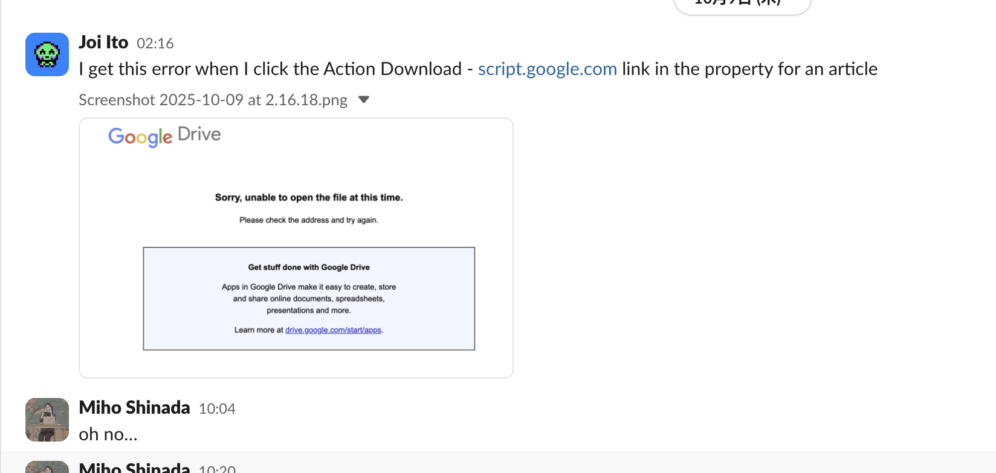Image resolution: width=996 pixels, height=473 pixels.
Task: Click the partially visible avatar at 10:20
Action: 47,467
